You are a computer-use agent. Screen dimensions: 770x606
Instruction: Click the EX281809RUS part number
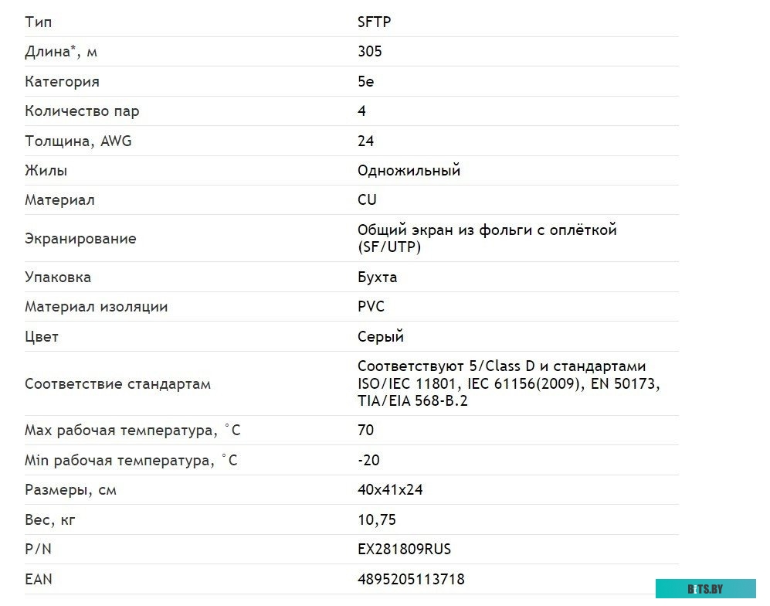[x=404, y=549]
